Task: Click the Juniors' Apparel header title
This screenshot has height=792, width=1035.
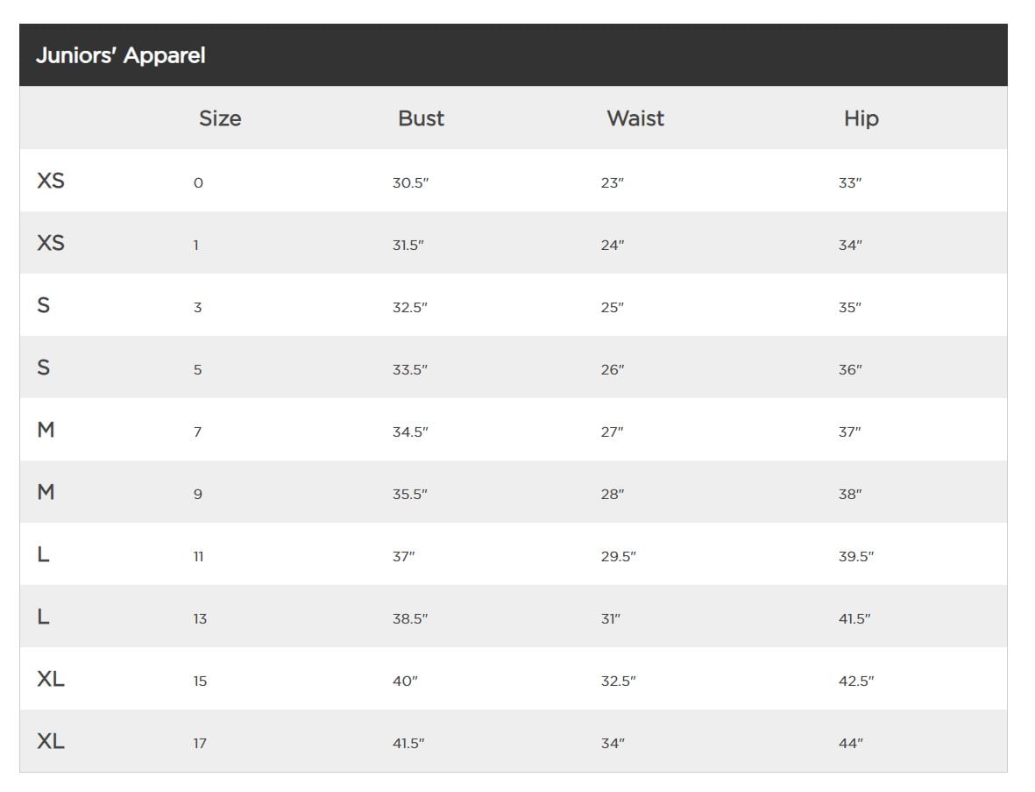Action: click(120, 55)
